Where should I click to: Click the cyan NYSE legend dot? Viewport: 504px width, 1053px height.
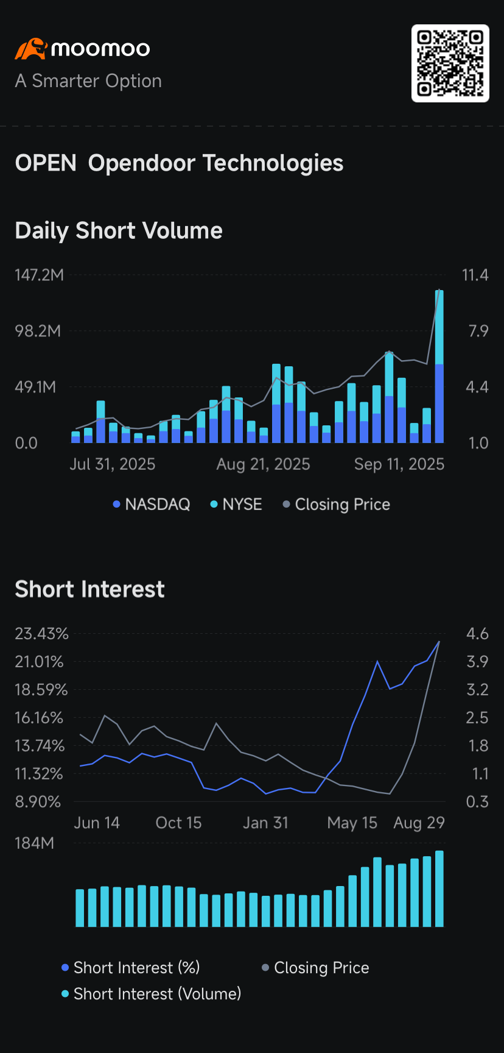[214, 505]
